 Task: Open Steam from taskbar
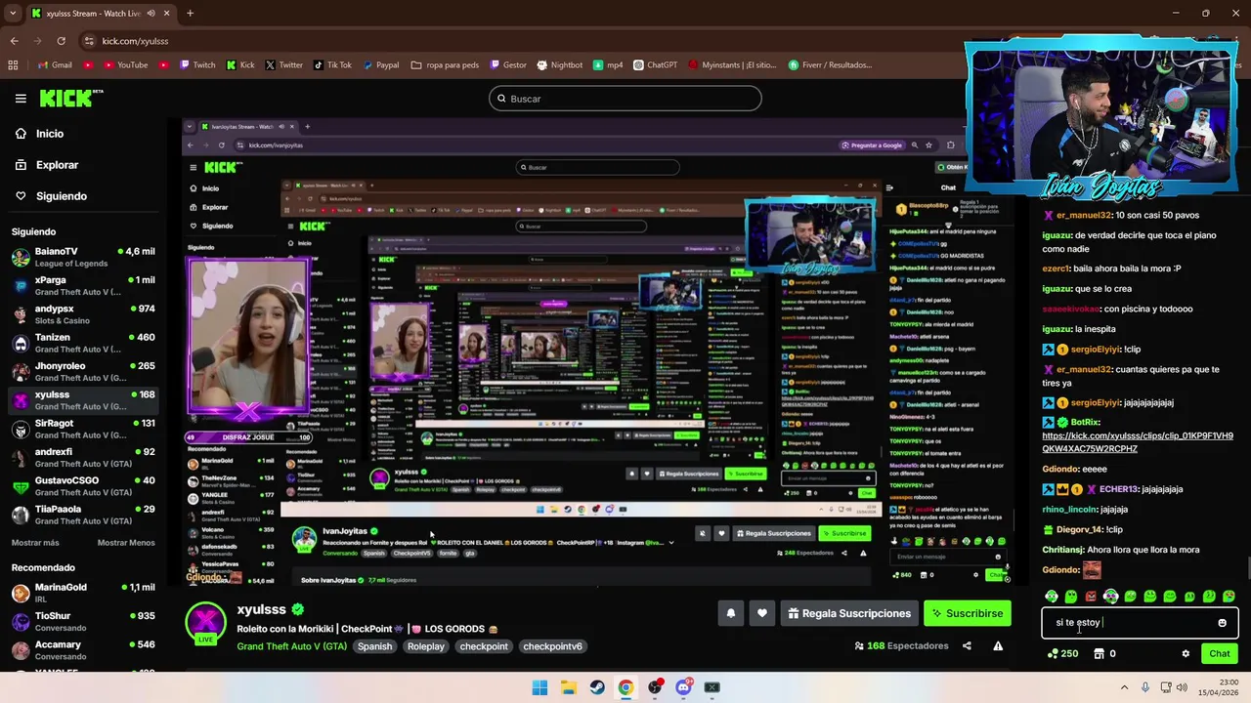(x=597, y=687)
